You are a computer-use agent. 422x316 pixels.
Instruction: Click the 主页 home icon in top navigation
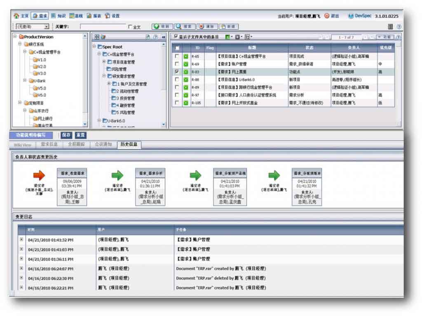point(16,16)
